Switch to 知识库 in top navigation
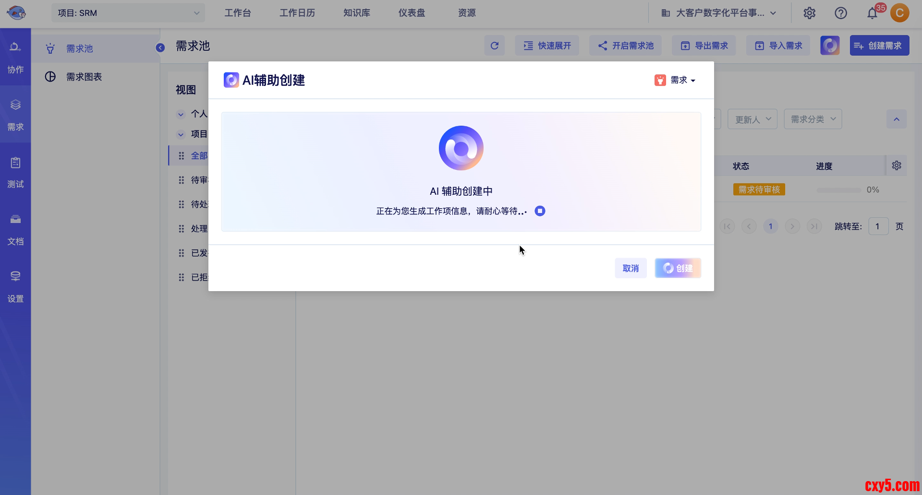The height and width of the screenshot is (495, 922). coord(357,13)
